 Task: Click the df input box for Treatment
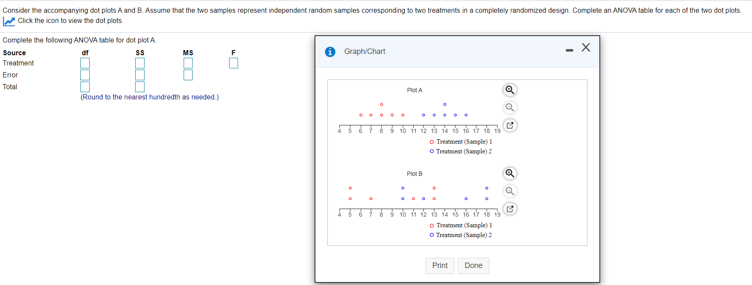coord(85,63)
